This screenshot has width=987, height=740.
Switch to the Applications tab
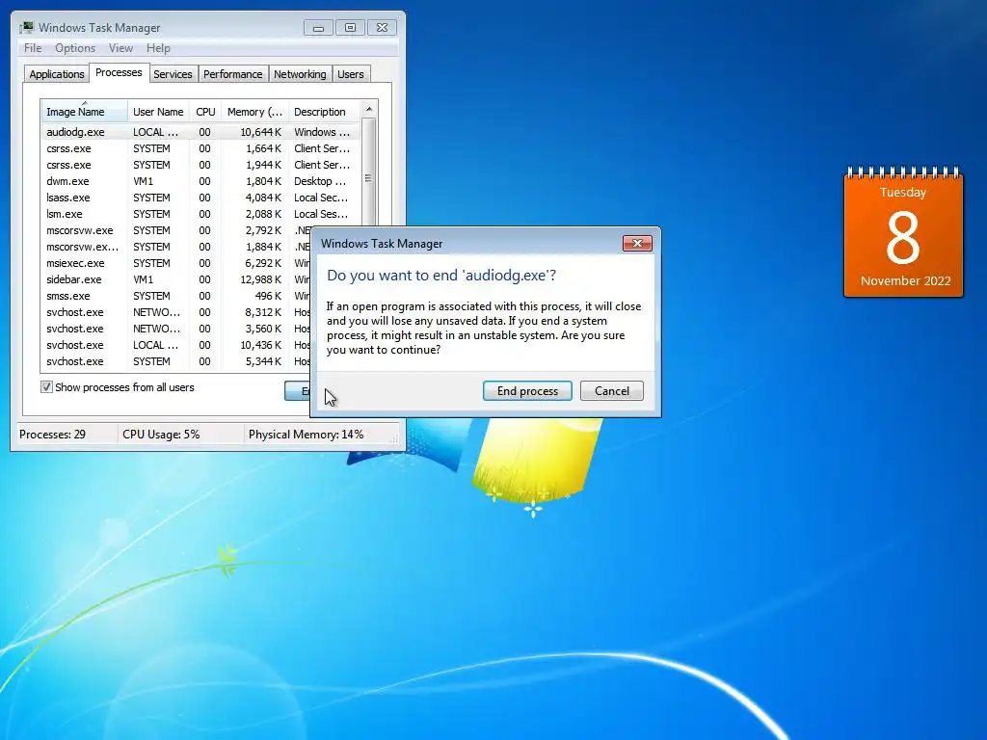tap(57, 74)
